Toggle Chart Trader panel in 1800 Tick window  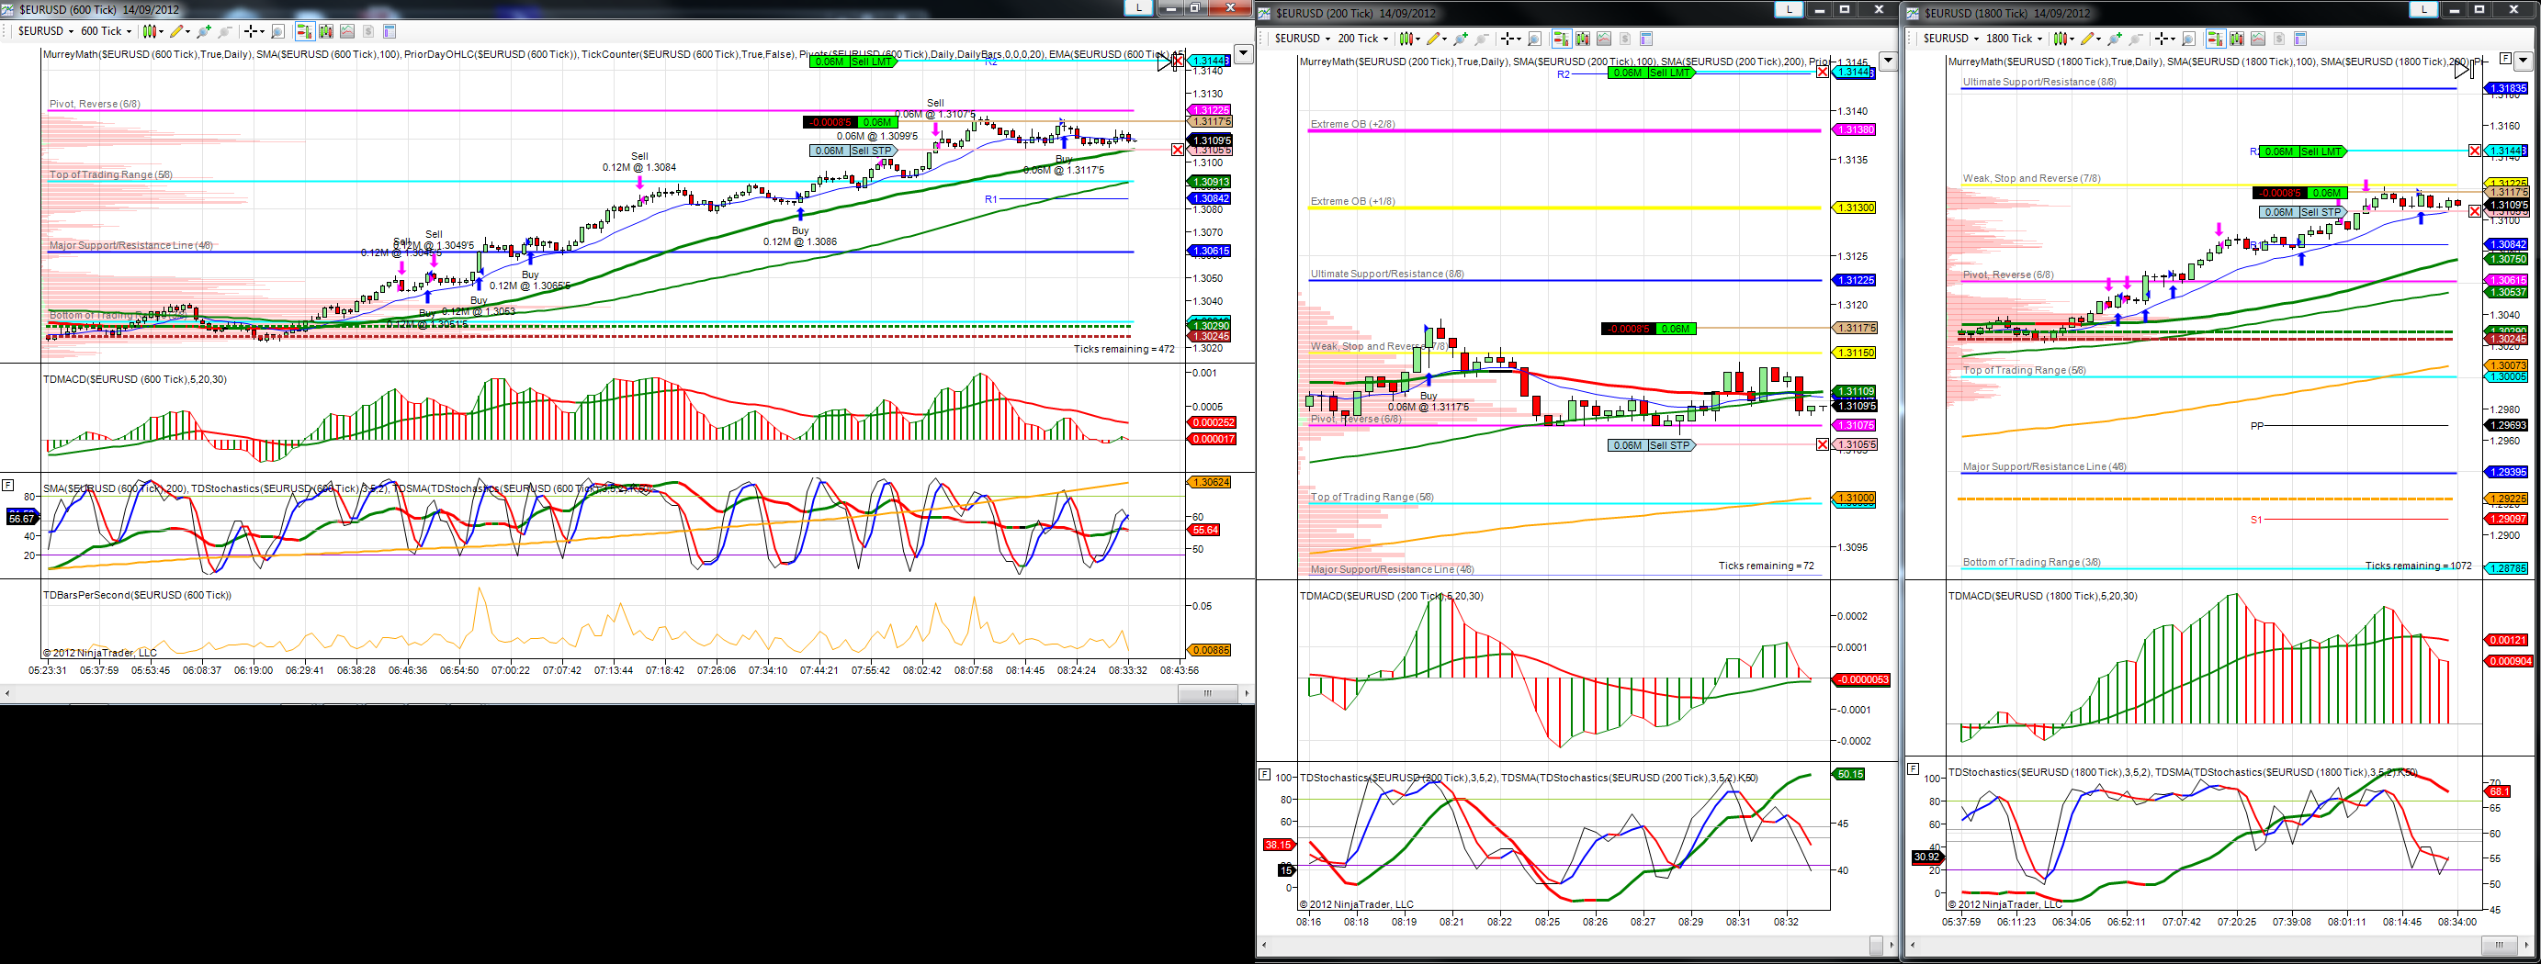point(2215,39)
